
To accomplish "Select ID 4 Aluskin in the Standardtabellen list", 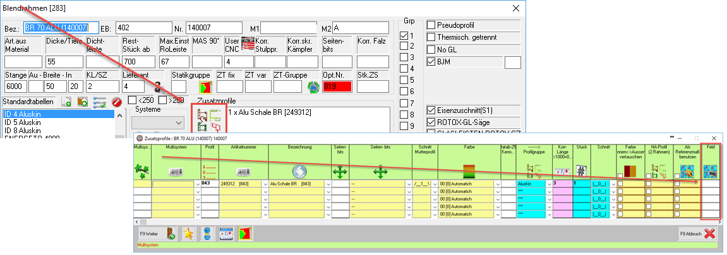I will [58, 114].
